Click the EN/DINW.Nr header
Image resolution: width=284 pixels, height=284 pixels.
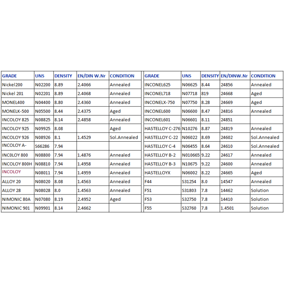(235, 76)
